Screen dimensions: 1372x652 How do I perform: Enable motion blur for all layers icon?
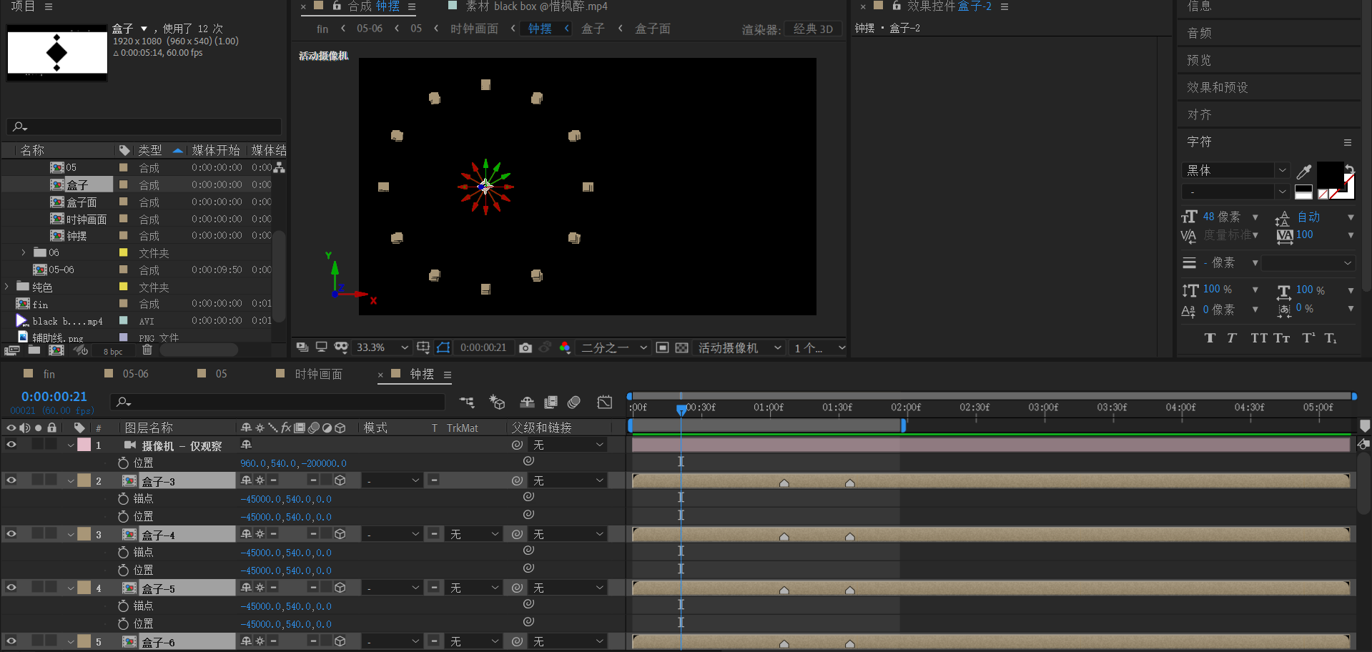(573, 402)
